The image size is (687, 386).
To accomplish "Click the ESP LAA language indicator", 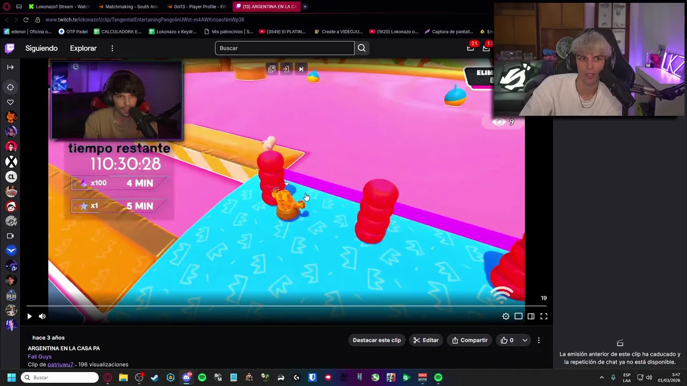I will pos(627,377).
